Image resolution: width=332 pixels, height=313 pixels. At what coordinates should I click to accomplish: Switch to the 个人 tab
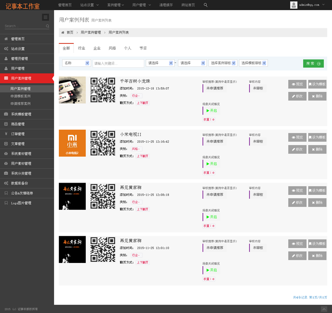(x=127, y=48)
